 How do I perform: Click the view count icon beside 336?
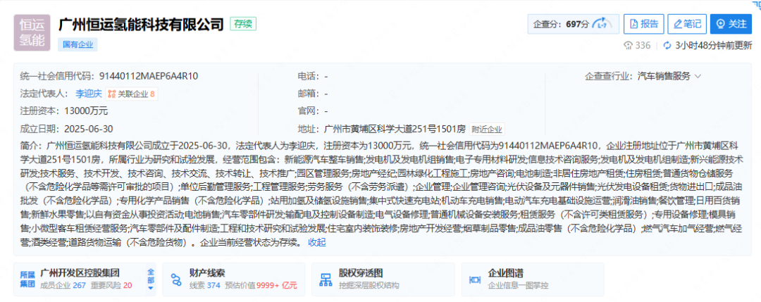pyautogui.click(x=629, y=46)
